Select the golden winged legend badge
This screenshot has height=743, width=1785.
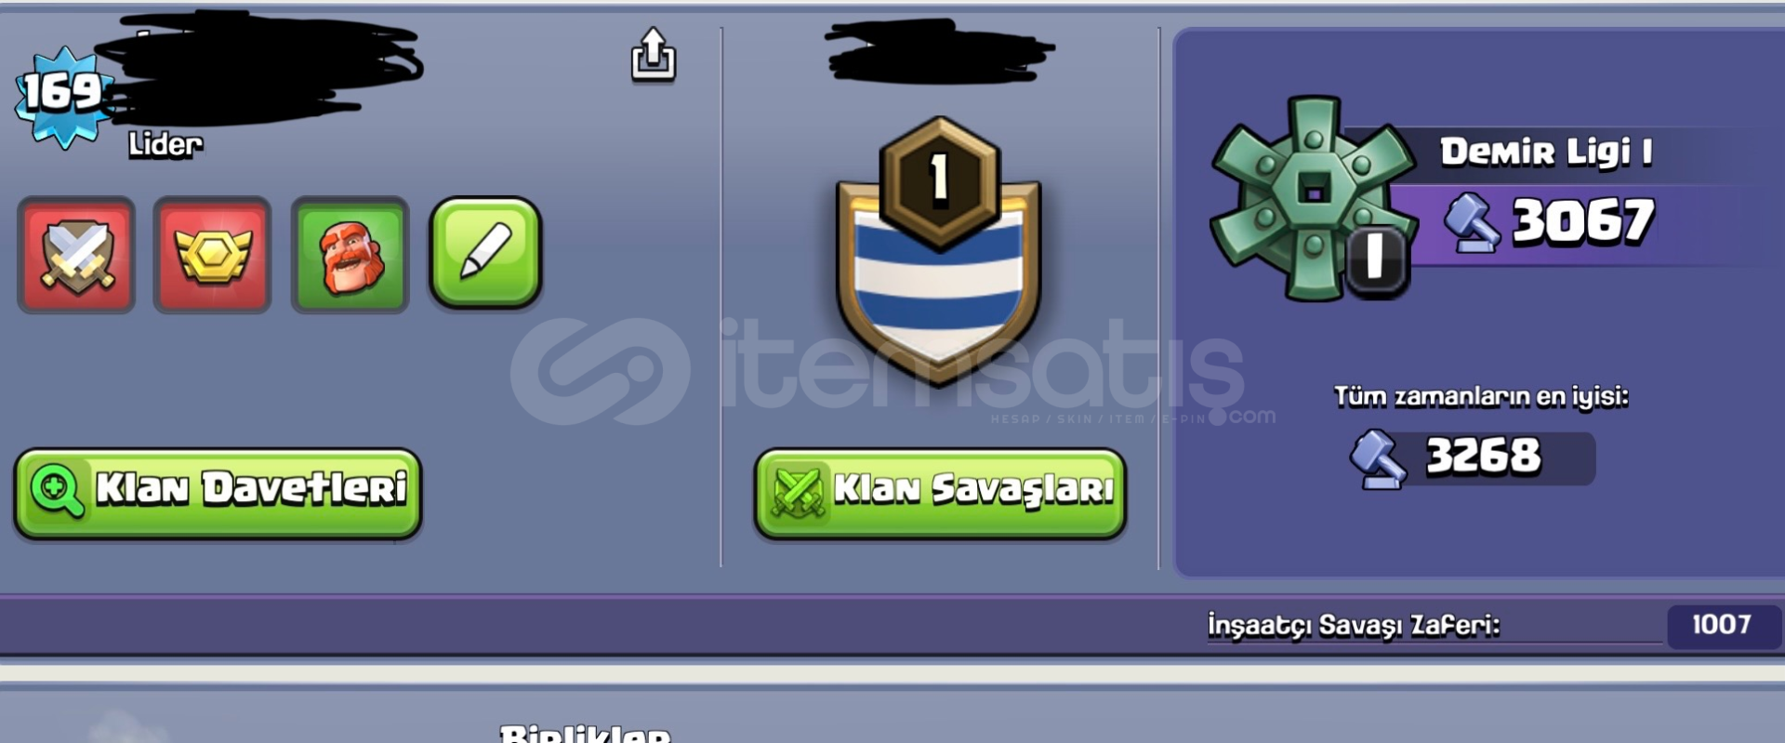213,255
